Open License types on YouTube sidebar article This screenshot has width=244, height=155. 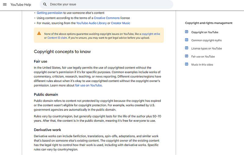206,49
